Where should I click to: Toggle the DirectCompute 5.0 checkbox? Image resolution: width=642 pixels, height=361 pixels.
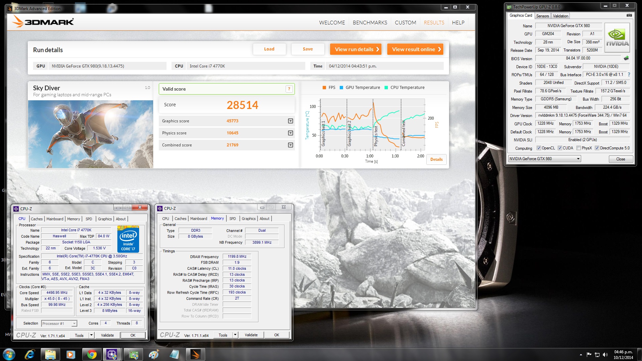click(x=597, y=148)
